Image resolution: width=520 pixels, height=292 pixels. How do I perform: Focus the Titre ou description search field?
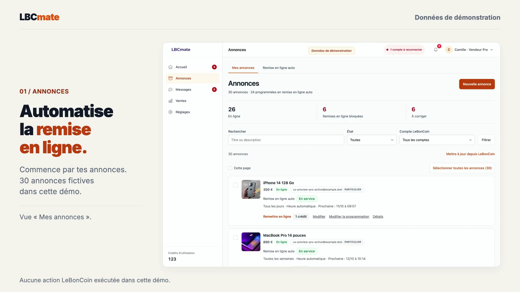(x=286, y=140)
